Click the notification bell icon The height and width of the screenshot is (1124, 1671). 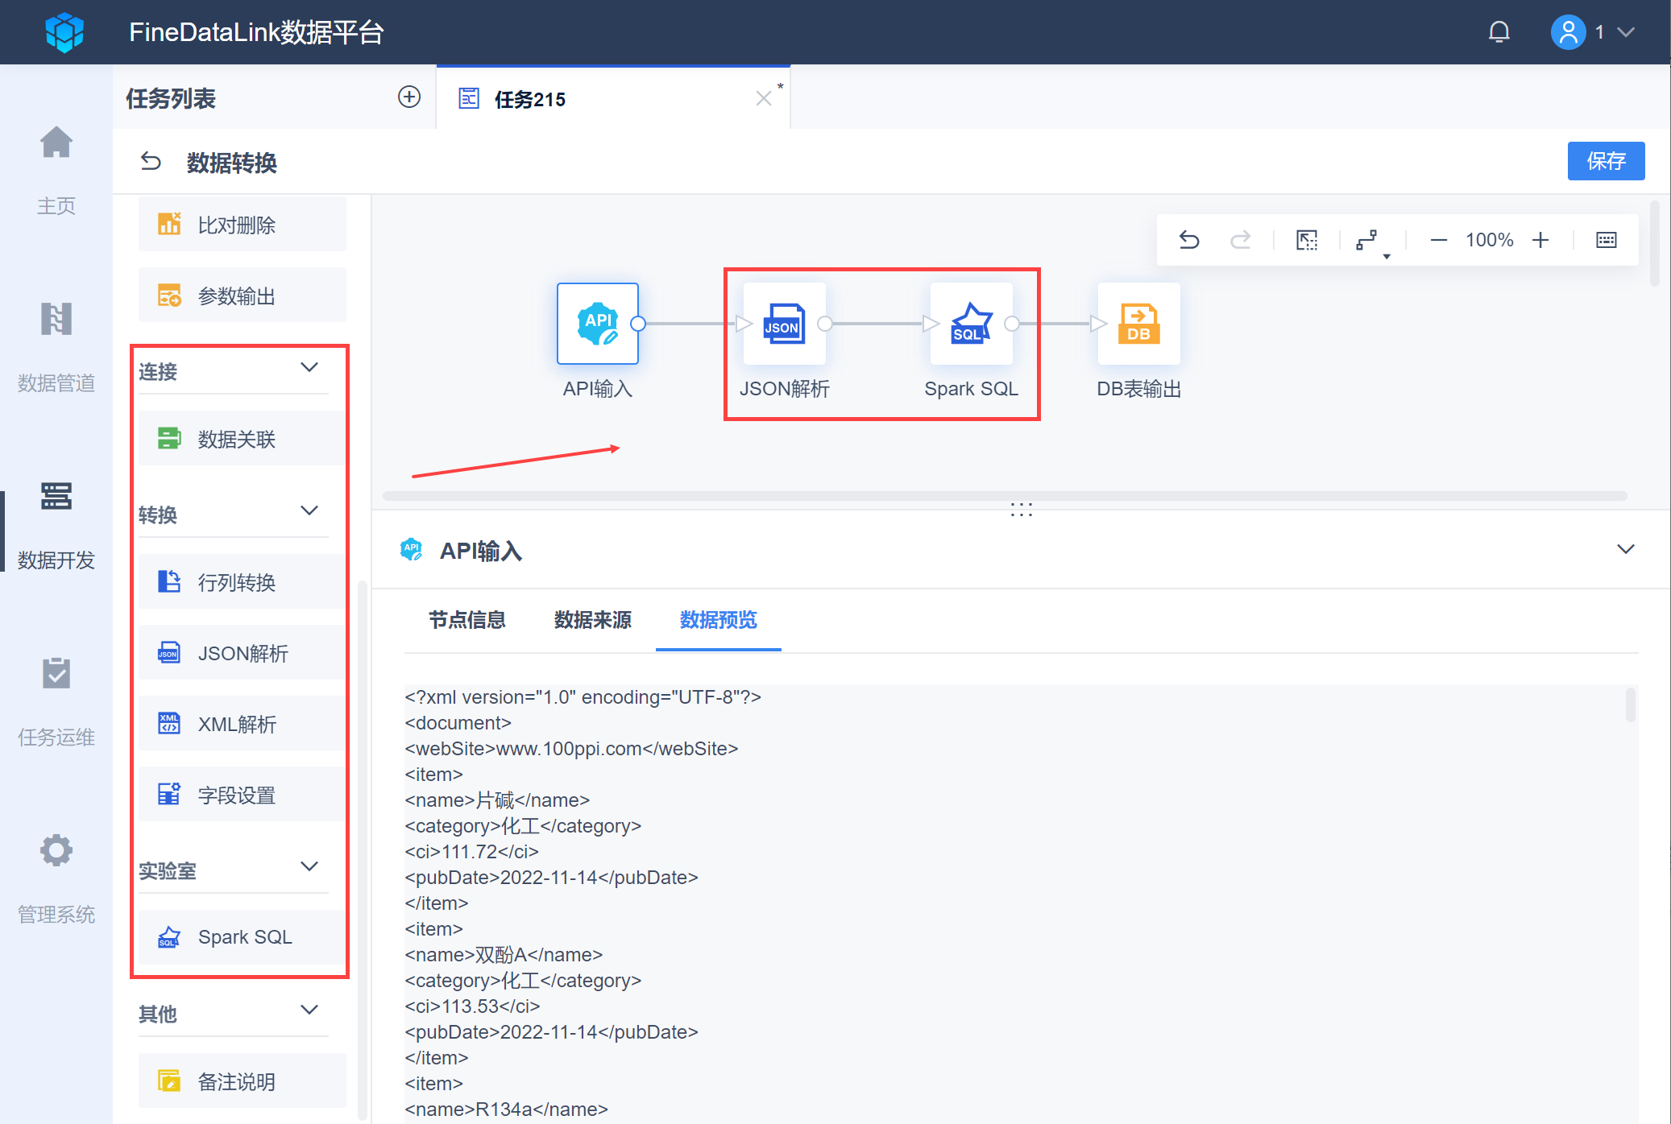click(x=1499, y=32)
